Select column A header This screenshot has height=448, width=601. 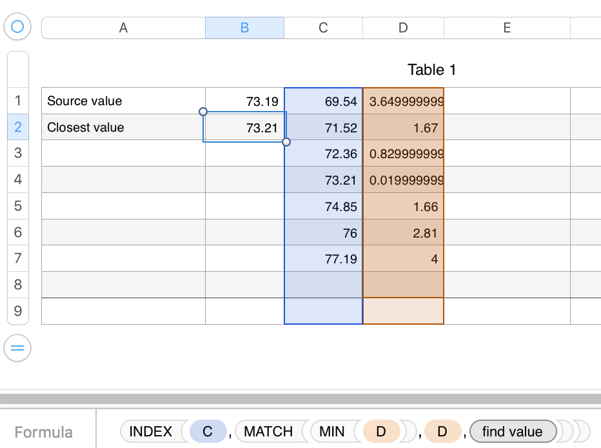point(123,28)
